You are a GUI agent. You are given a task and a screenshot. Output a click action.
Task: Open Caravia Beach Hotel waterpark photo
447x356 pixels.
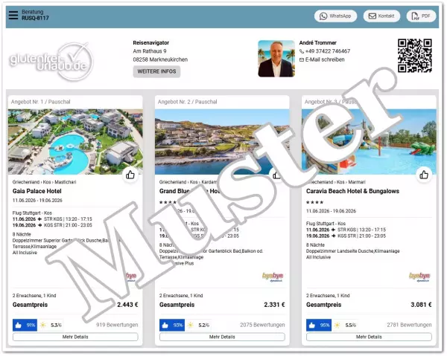[x=369, y=141]
